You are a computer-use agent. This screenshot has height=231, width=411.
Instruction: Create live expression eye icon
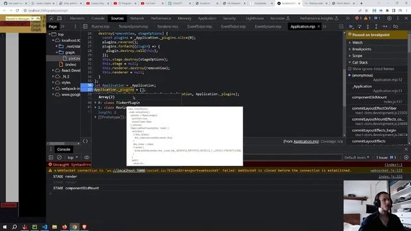(x=87, y=157)
